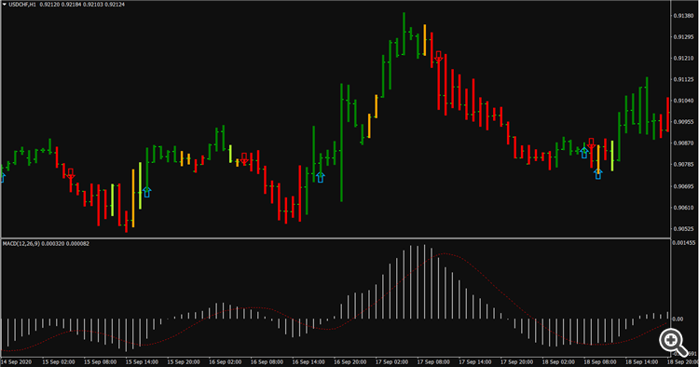Click the red sell arrow near 15 Sep 02:00
This screenshot has width=699, height=367.
pos(71,174)
